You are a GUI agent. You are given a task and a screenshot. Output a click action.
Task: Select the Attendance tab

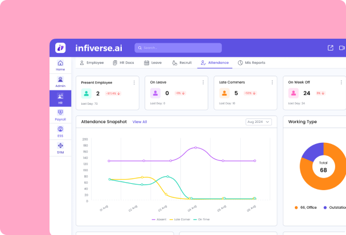point(215,63)
